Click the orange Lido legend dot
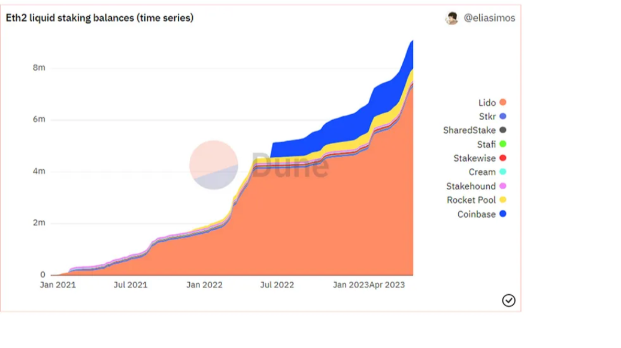The image size is (621, 348). pyautogui.click(x=502, y=103)
